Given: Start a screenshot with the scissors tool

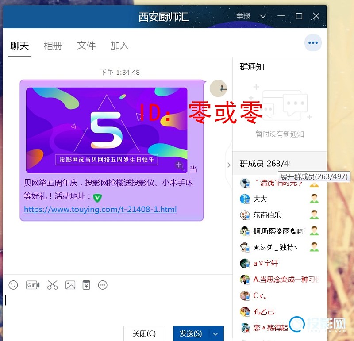Looking at the screenshot, I should point(52,285).
